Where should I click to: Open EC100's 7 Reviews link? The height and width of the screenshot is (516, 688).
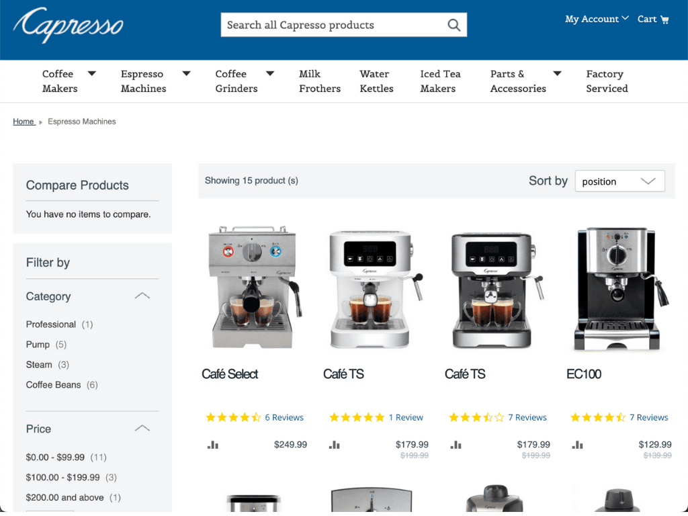[x=648, y=417]
